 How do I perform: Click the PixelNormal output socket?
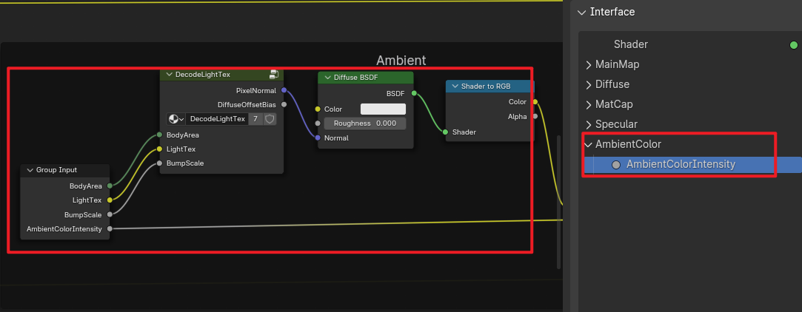[284, 90]
